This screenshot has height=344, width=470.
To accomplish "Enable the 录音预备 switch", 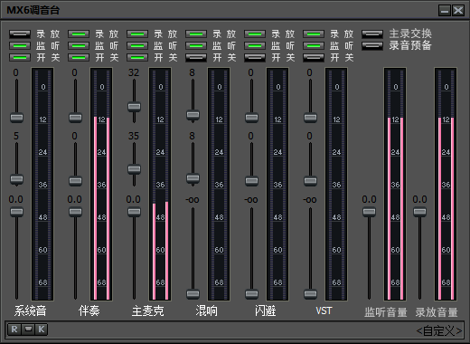I will pos(372,46).
